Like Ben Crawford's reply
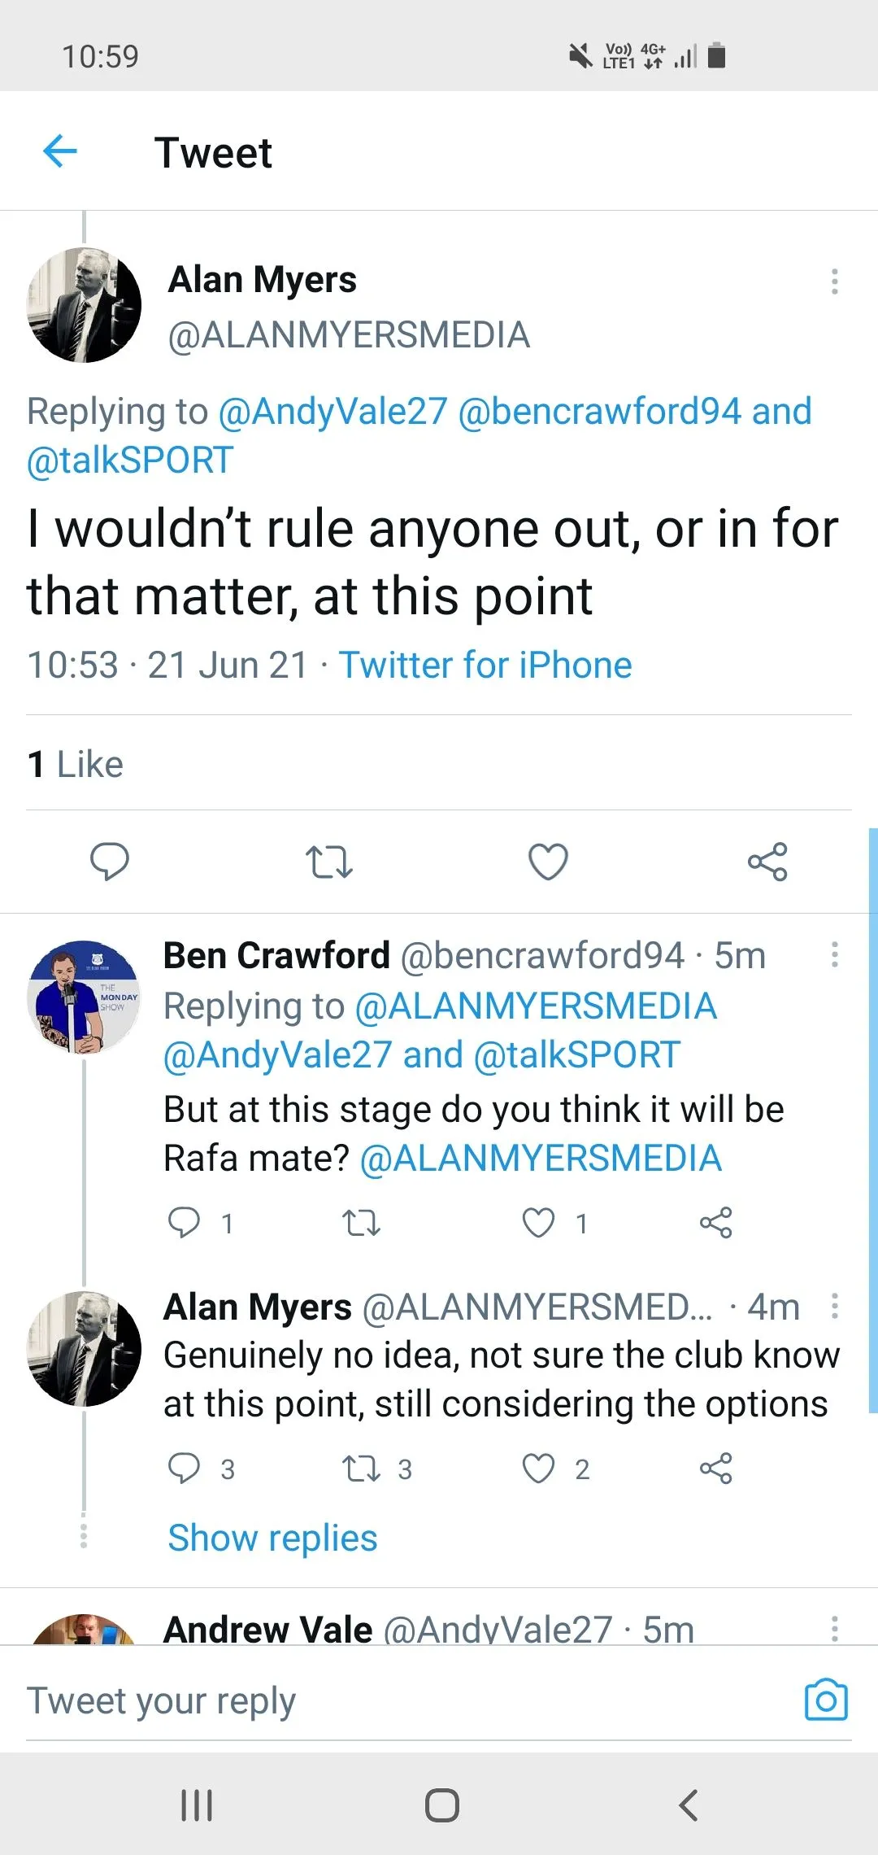The width and height of the screenshot is (878, 1855). coord(538,1223)
